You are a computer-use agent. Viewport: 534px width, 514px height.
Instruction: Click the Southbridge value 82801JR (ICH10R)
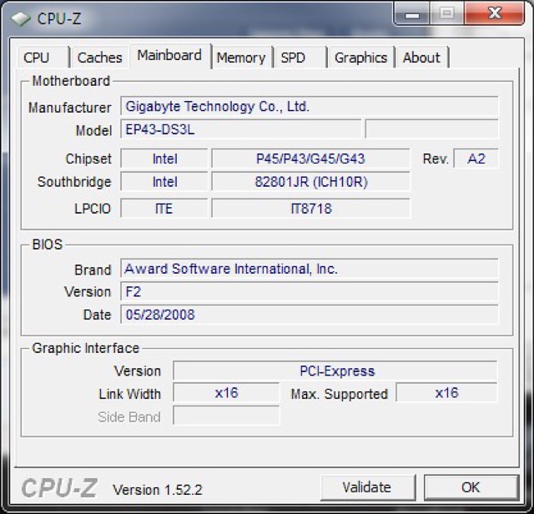tap(310, 182)
